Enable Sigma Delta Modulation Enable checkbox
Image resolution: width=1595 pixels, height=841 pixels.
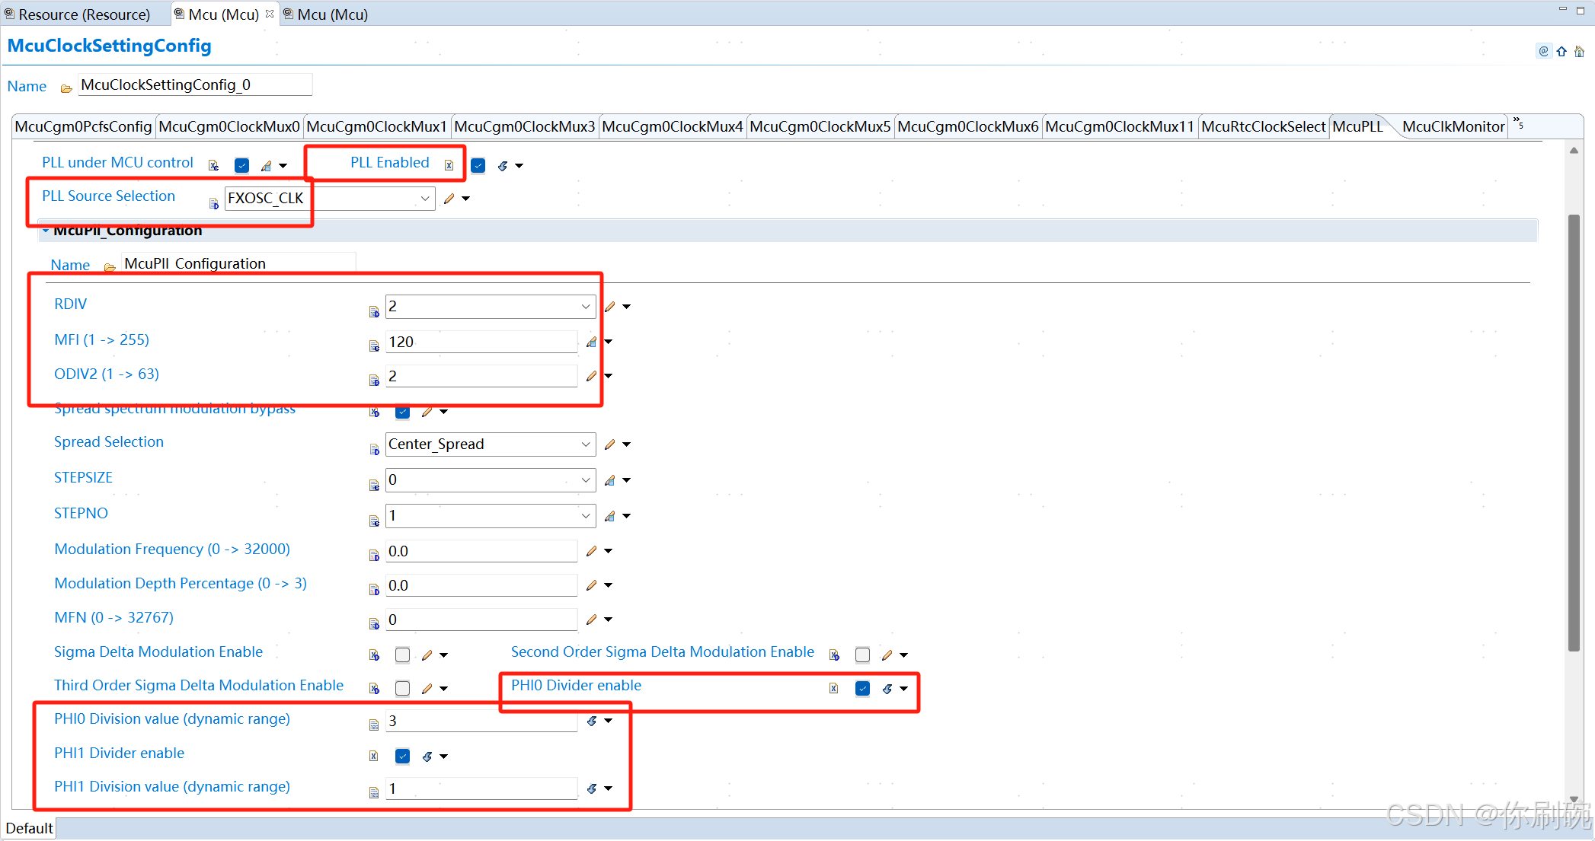tap(402, 655)
